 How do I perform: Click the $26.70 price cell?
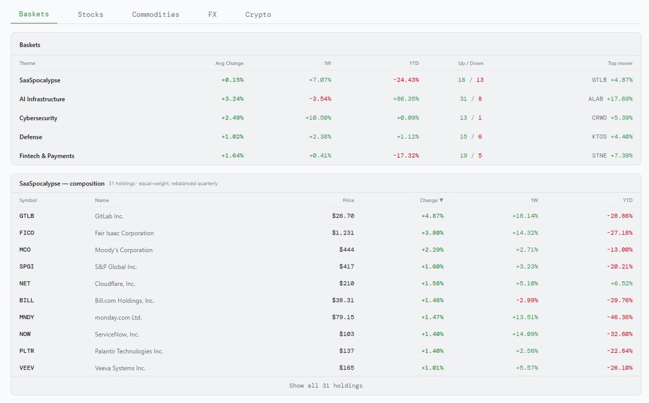pyautogui.click(x=343, y=216)
